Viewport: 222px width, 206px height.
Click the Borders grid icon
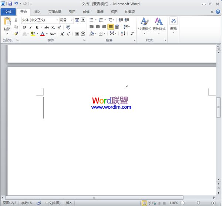[x=101, y=34]
